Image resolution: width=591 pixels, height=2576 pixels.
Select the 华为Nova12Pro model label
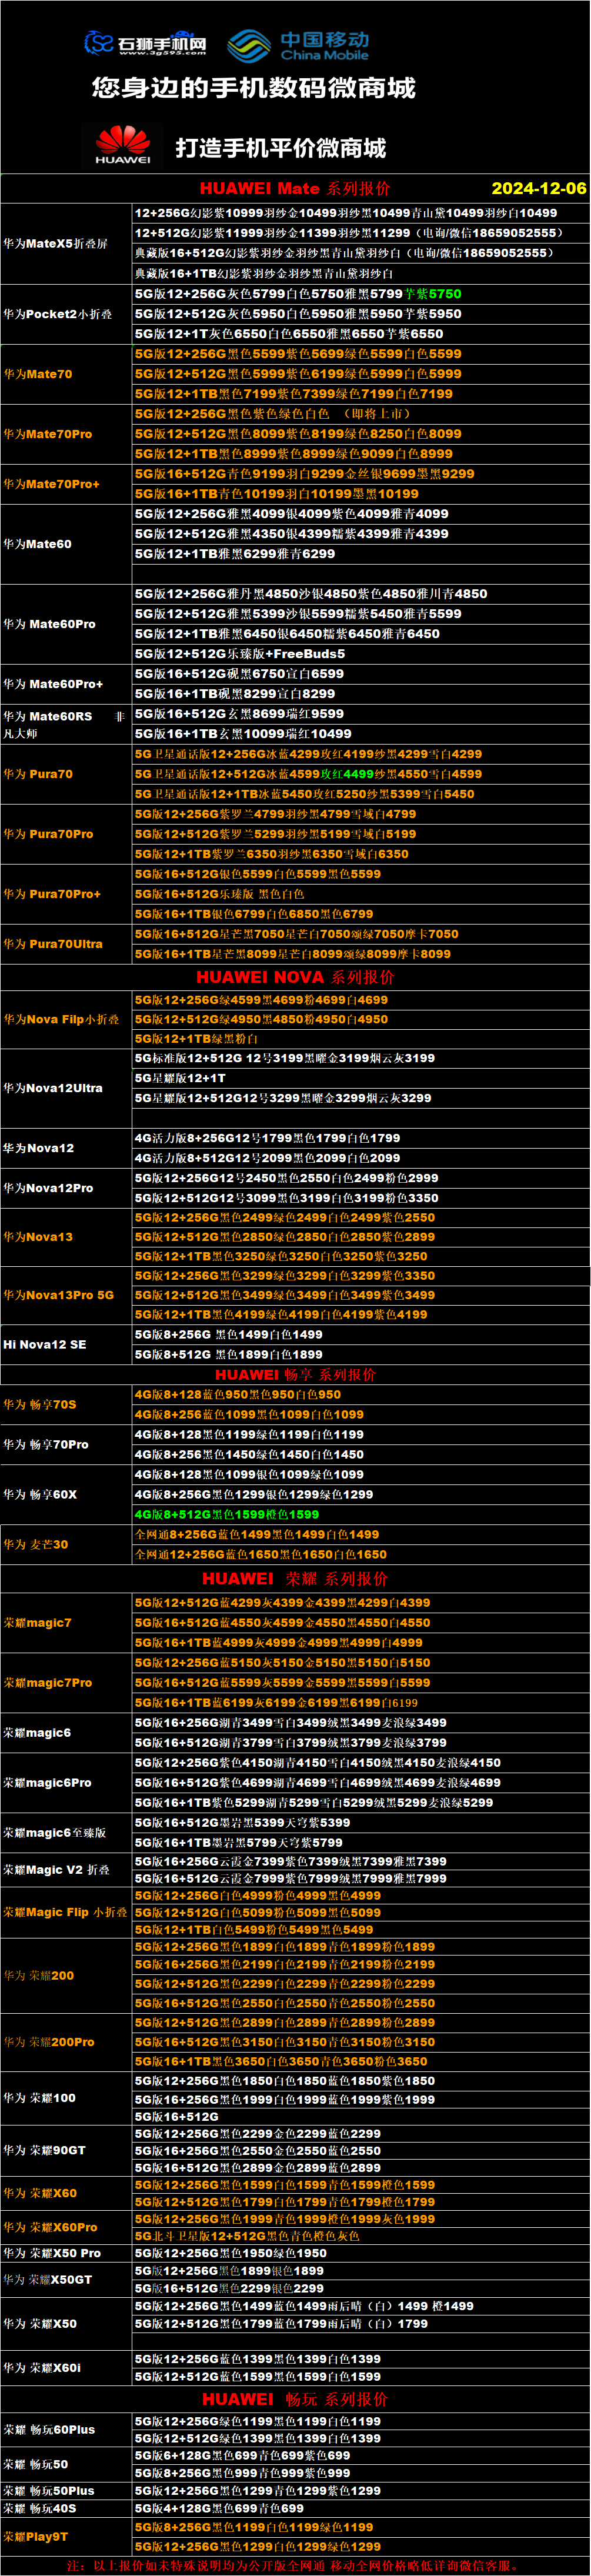(x=48, y=1188)
